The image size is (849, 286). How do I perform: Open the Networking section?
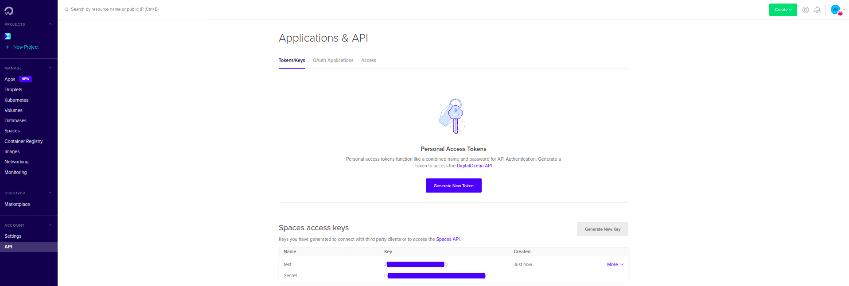click(x=16, y=162)
